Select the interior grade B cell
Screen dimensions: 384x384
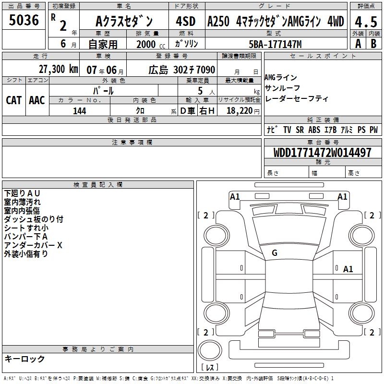point(373,44)
